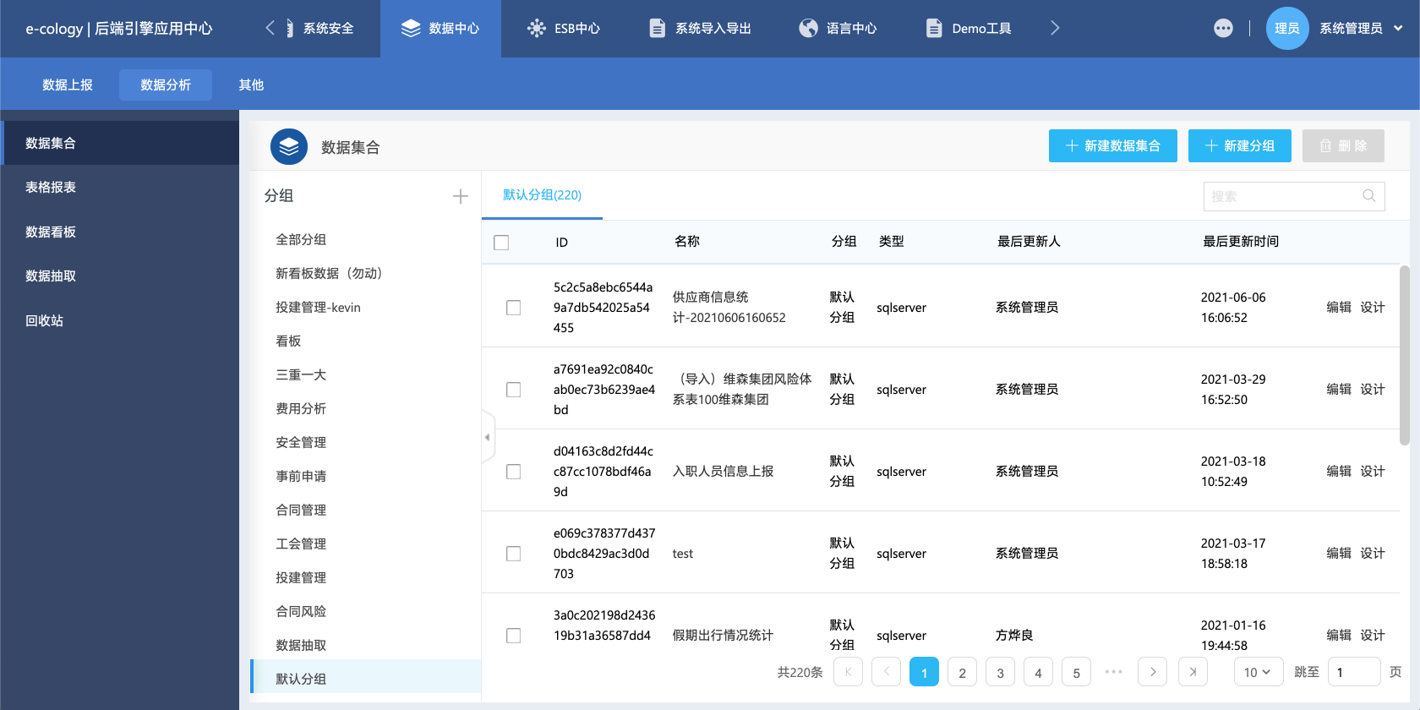Click the 系统安全 icon in top nav
Image resolution: width=1420 pixels, height=710 pixels.
[290, 28]
